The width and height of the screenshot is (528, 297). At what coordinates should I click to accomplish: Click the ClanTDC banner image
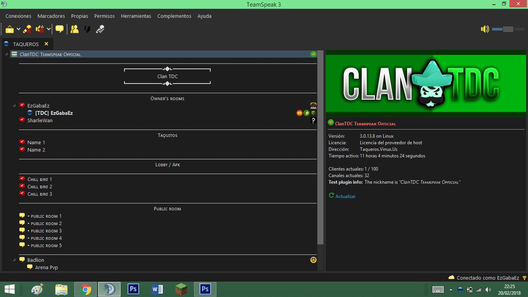(426, 84)
